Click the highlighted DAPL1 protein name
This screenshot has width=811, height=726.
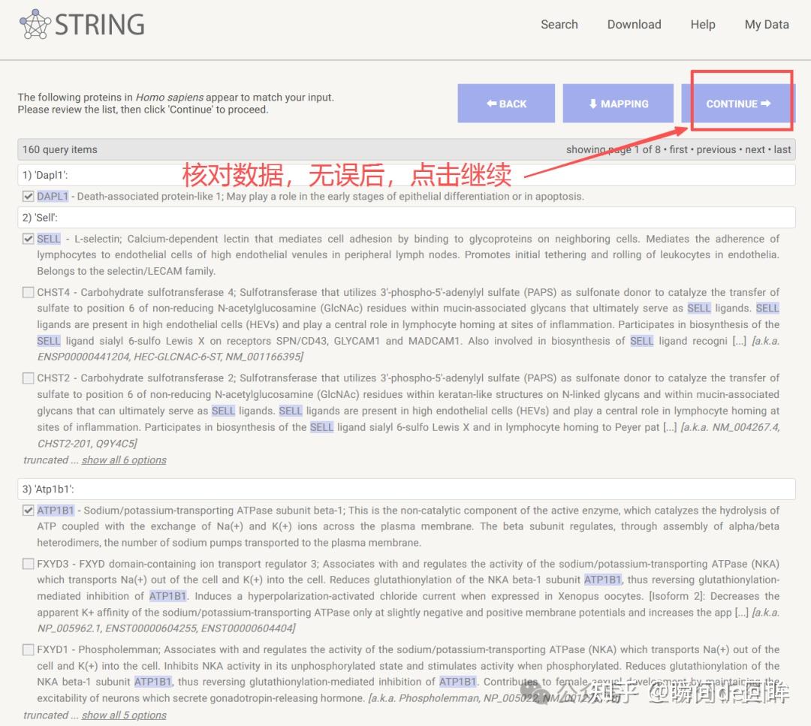point(53,197)
